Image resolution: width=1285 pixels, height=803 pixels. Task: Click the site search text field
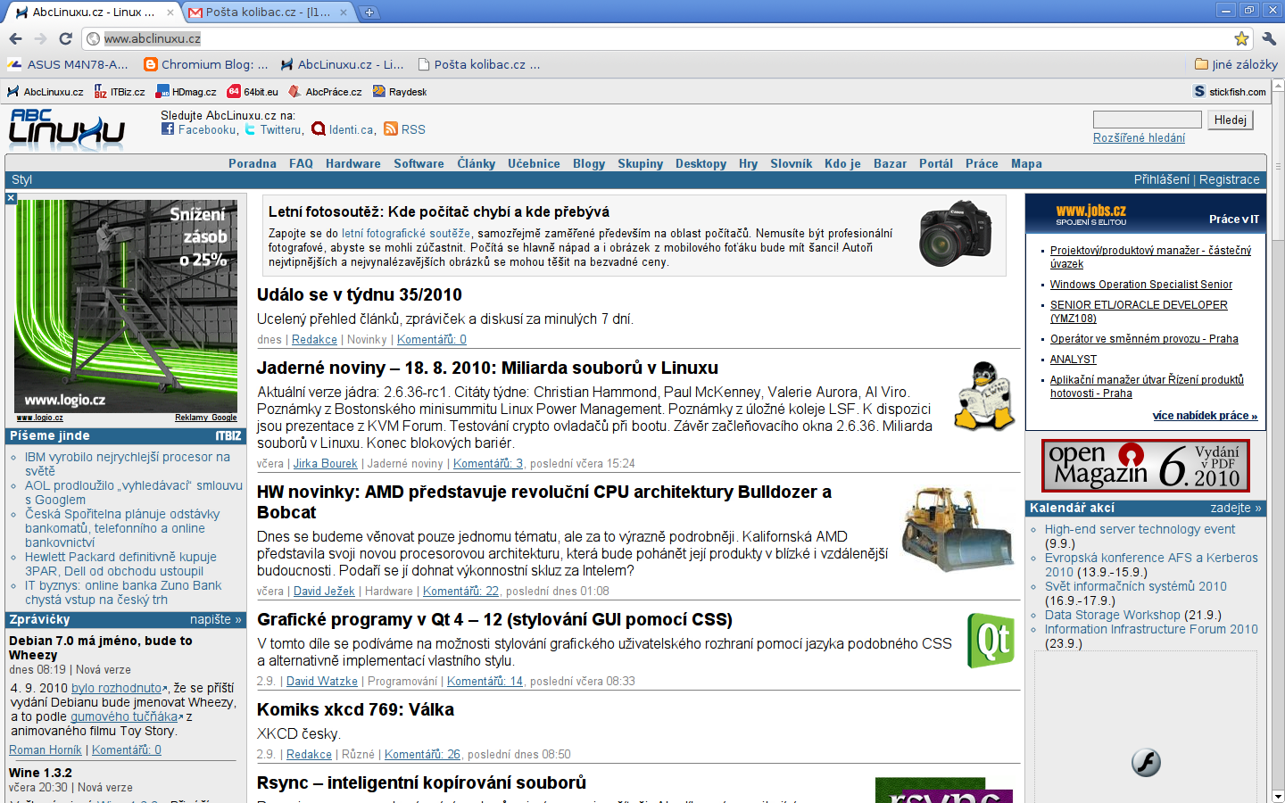[1147, 120]
